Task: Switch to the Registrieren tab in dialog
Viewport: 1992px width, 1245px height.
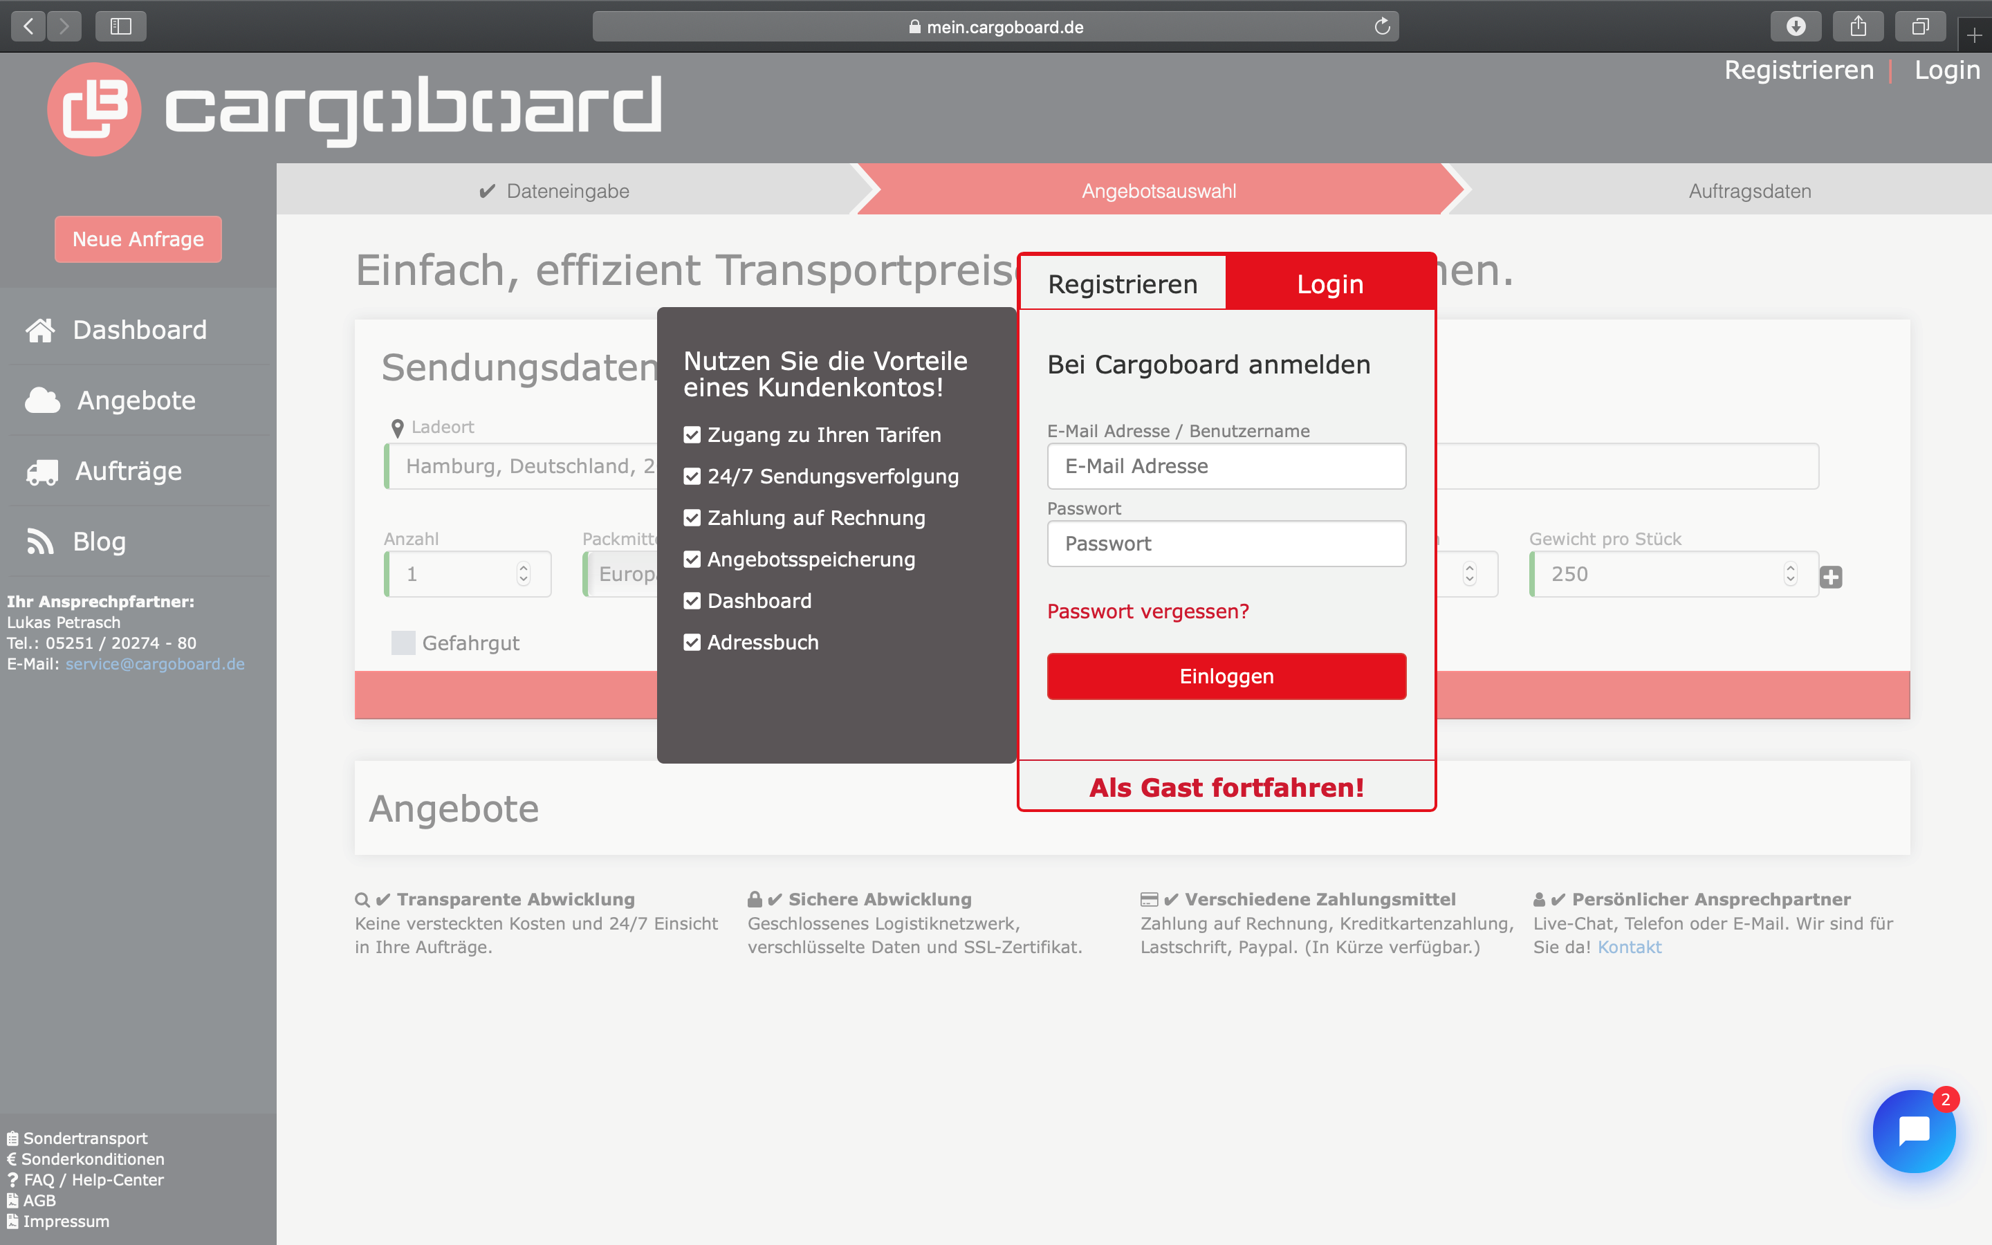Action: coord(1123,284)
